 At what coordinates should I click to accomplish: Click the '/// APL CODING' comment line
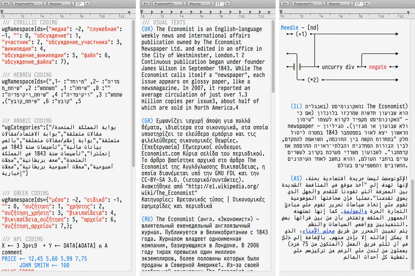click(22, 239)
